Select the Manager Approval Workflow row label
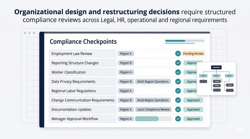Viewport: 250px width, 139px height. point(75,119)
